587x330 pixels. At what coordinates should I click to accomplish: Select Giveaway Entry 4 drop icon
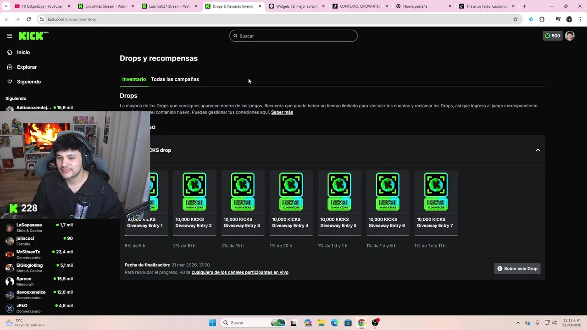[291, 192]
